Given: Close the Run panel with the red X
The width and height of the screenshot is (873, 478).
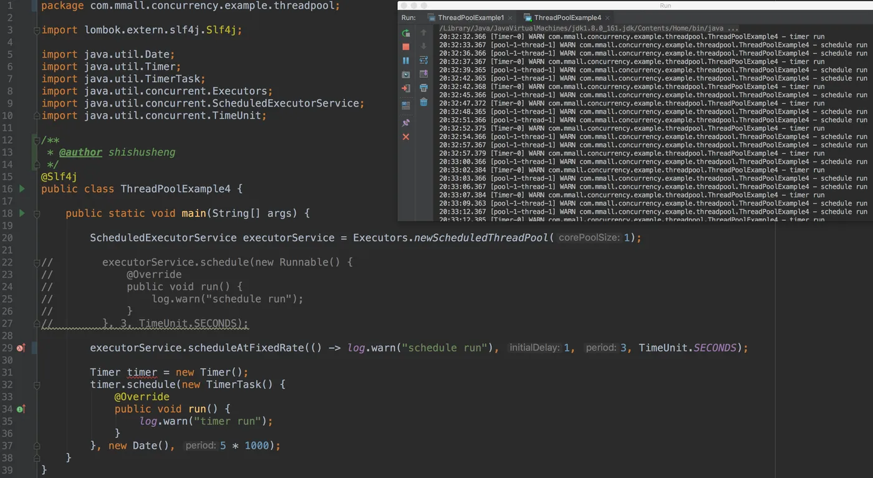Looking at the screenshot, I should point(406,136).
